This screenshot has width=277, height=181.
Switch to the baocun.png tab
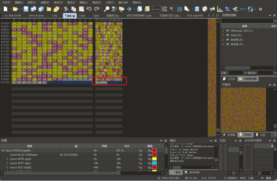(x=36, y=15)
